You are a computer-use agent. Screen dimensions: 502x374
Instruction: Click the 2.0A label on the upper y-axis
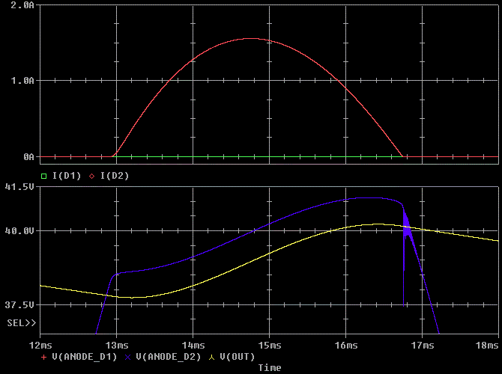pos(25,5)
